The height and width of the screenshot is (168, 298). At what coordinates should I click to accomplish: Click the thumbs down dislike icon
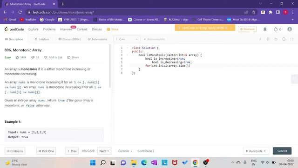(33, 57)
